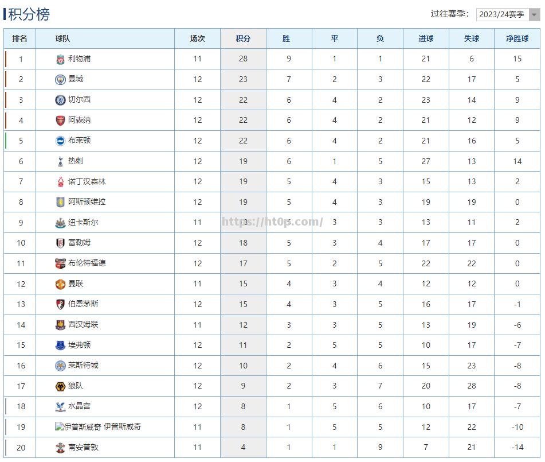Open the 阿斯顿维拉 team link
545x462 pixels.
pos(87,201)
